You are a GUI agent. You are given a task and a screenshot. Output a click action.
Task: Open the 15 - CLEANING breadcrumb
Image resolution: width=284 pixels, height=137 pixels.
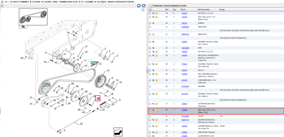87,2
